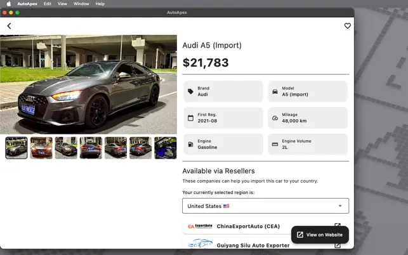This screenshot has height=255, width=408.
Task: Select the first thumbnail of the front view
Action: click(x=16, y=148)
